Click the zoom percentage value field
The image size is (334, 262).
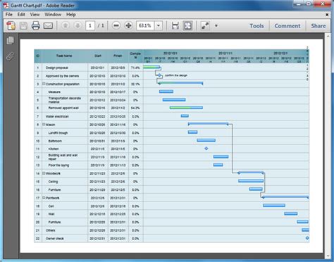point(145,25)
